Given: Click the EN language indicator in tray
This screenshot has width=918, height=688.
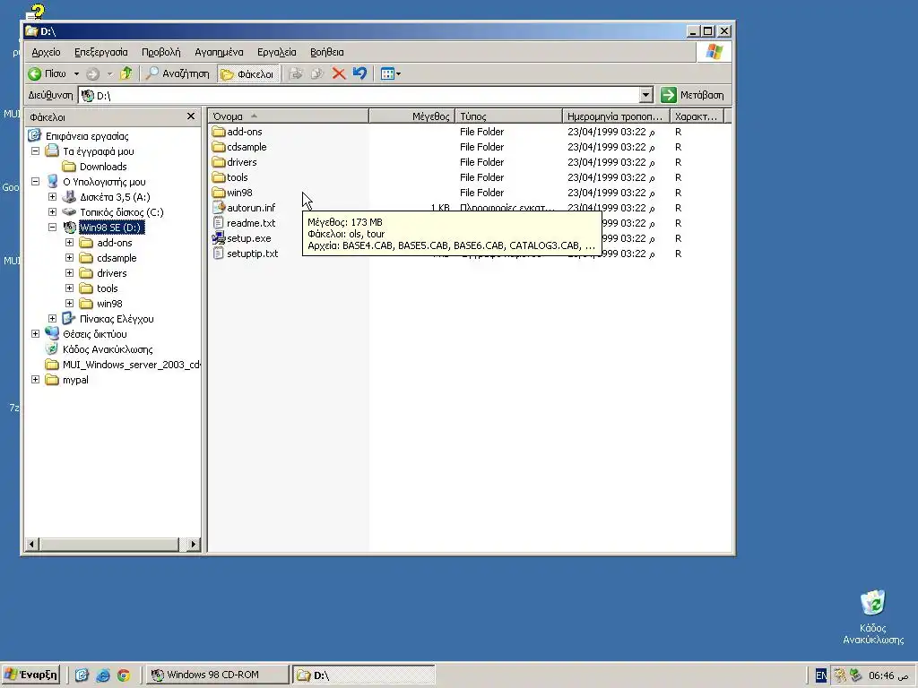Looking at the screenshot, I should tap(821, 675).
